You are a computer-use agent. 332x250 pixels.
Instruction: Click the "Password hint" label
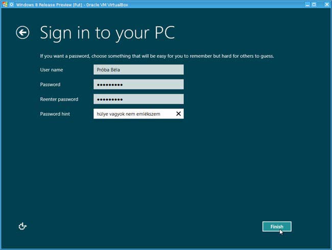[55, 114]
